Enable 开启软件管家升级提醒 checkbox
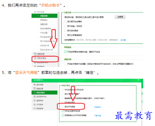Screen dimensions: 155x126 tap(65, 64)
